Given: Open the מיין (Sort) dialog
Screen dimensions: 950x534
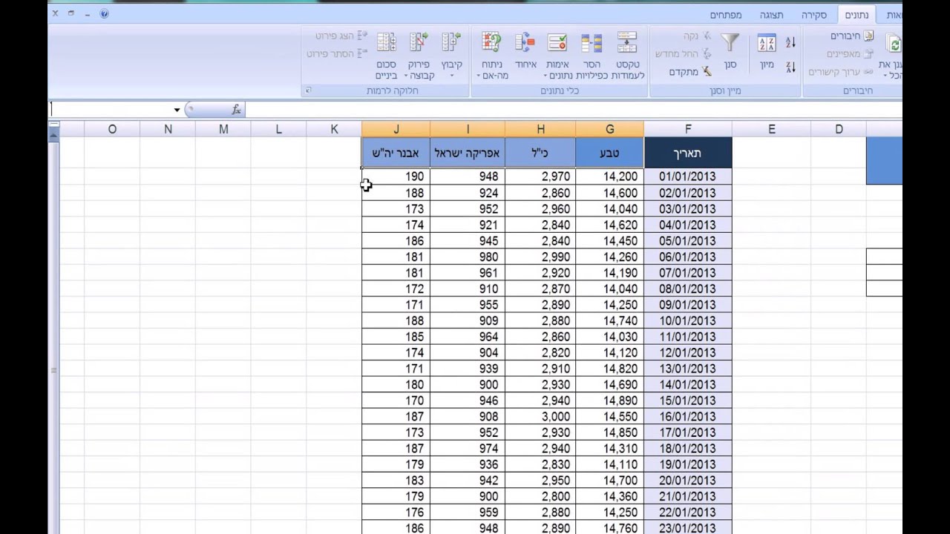Looking at the screenshot, I should pos(767,52).
